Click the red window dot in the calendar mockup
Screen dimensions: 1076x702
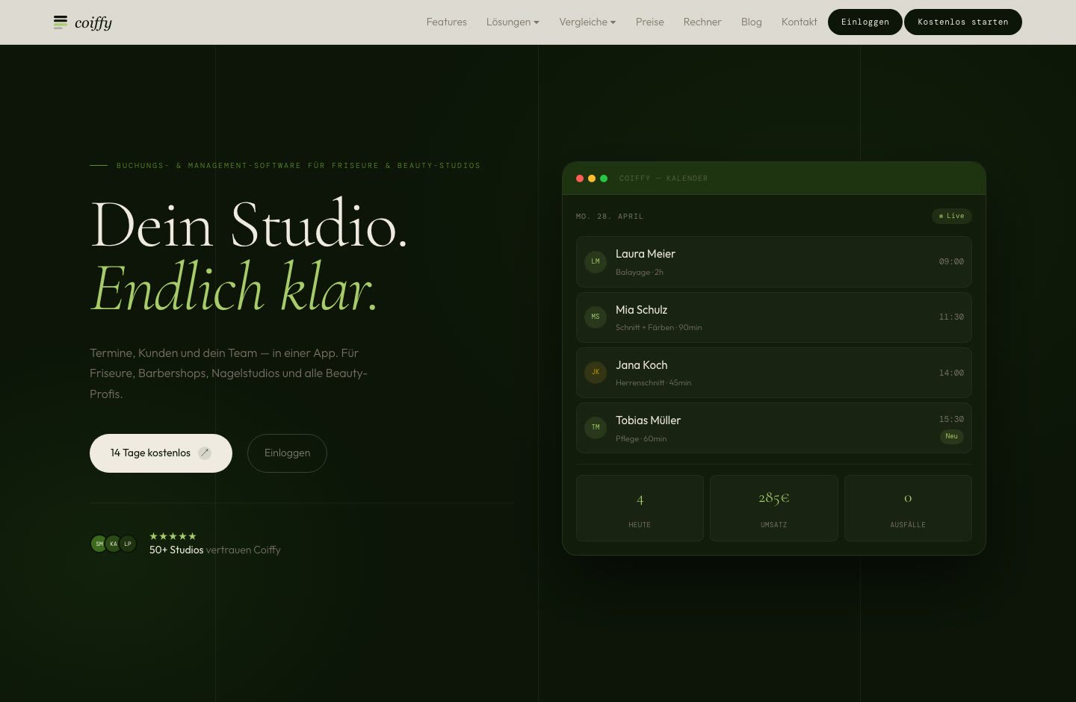click(x=580, y=178)
